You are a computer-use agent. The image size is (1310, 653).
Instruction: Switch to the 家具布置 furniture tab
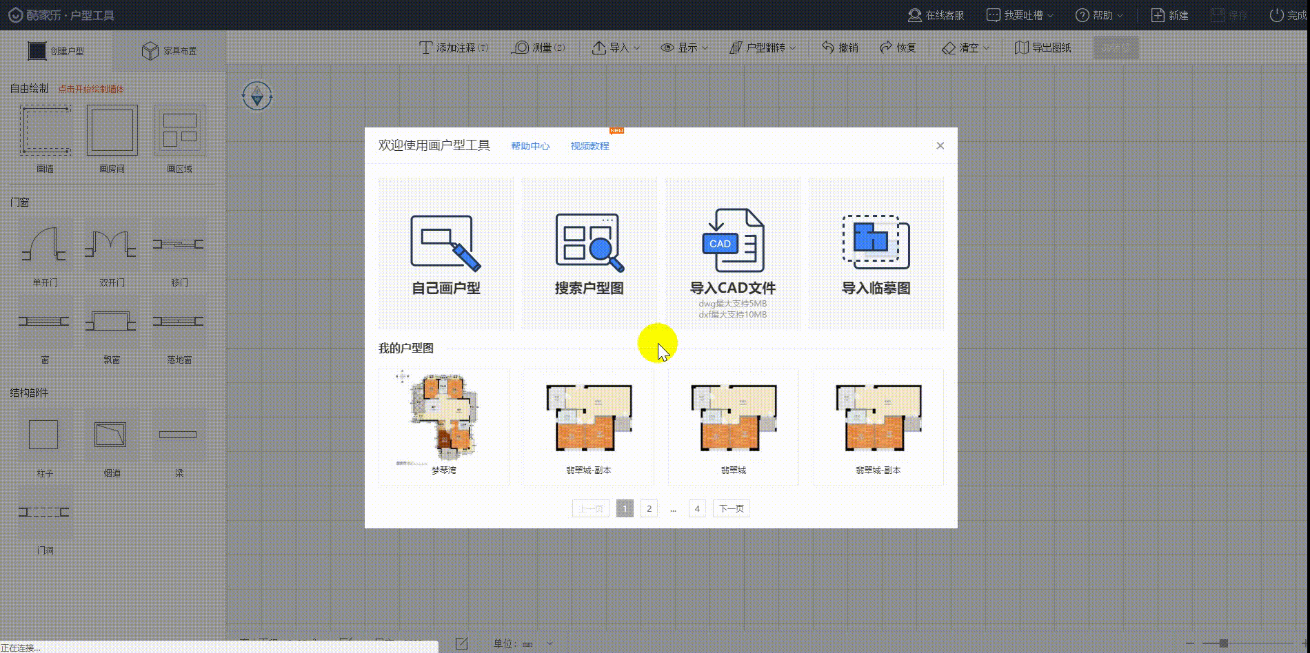(170, 51)
